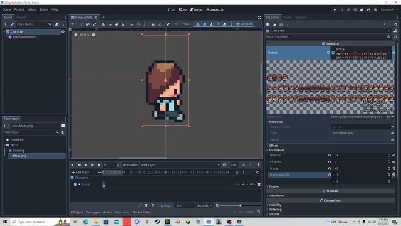This screenshot has height=226, width=401.
Task: Open the animation autoplay icon beside walk_right
Action: pyautogui.click(x=224, y=164)
